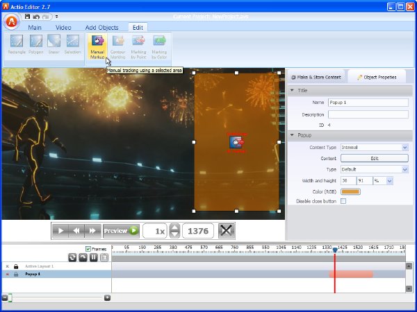Undo the last action in quick toolbar

36,17
